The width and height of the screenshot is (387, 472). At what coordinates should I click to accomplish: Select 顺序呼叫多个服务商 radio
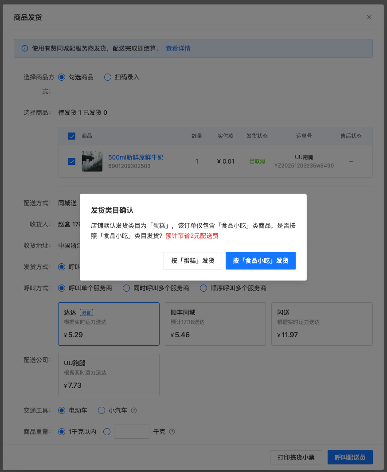[203, 288]
